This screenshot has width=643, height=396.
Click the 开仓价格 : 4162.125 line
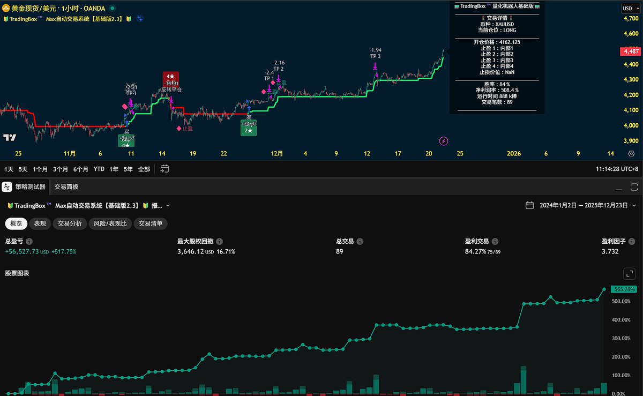(x=497, y=42)
